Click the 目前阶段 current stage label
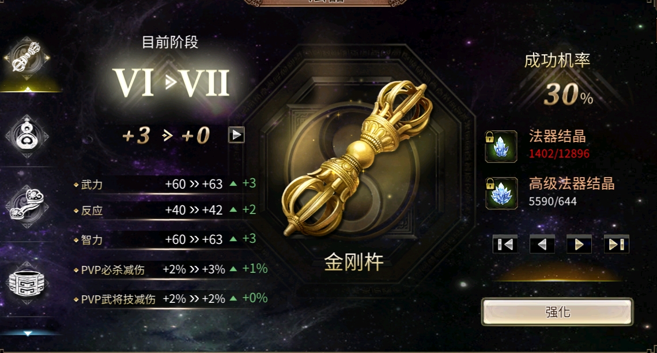Image resolution: width=657 pixels, height=353 pixels. point(169,42)
